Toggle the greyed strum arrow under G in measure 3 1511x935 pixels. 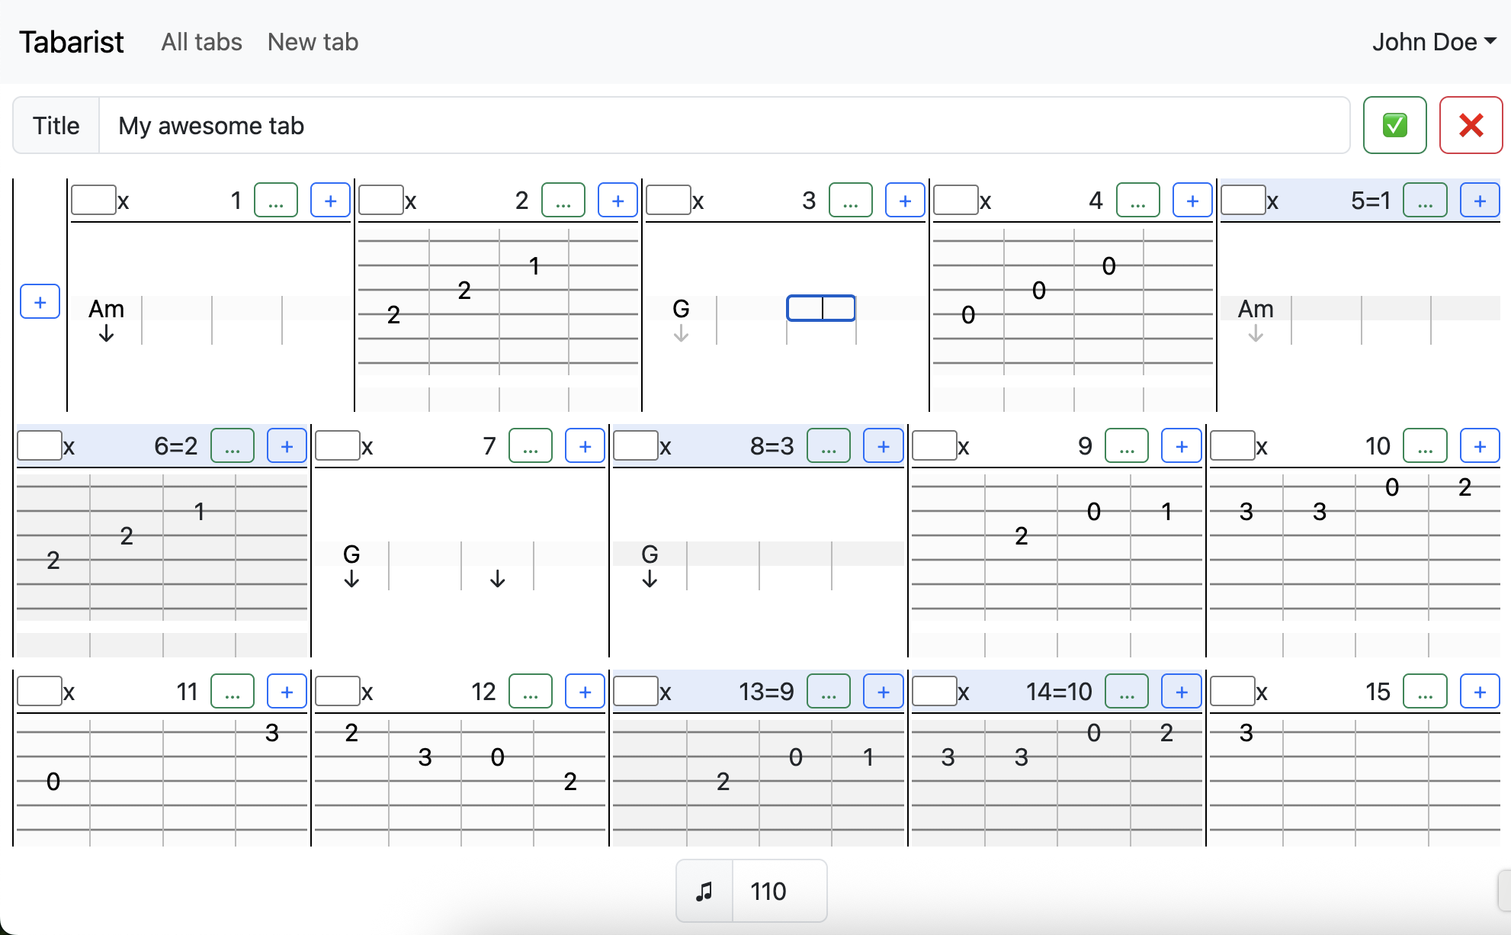click(x=681, y=334)
